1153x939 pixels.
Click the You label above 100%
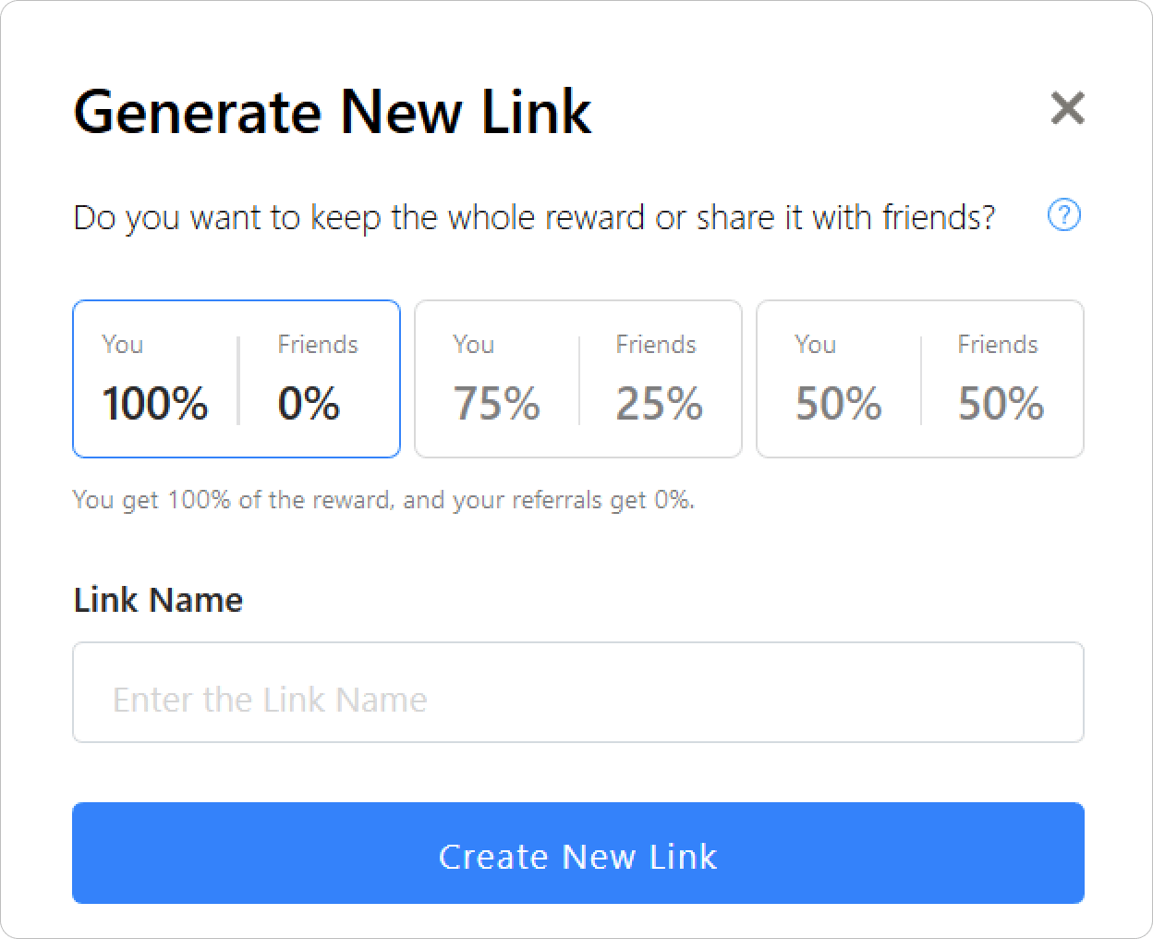tap(123, 345)
